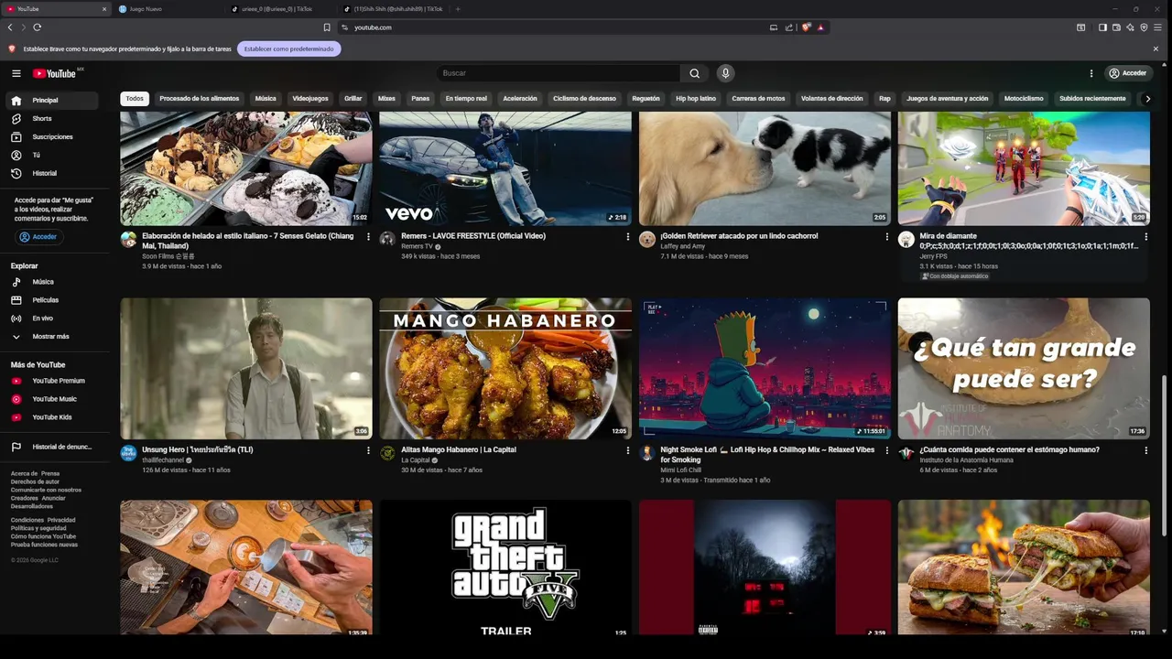This screenshot has width=1172, height=659.
Task: Reload the page
Action: pyautogui.click(x=37, y=27)
